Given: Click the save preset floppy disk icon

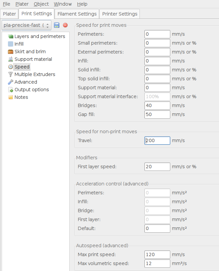Looking at the screenshot, I should (57, 25).
